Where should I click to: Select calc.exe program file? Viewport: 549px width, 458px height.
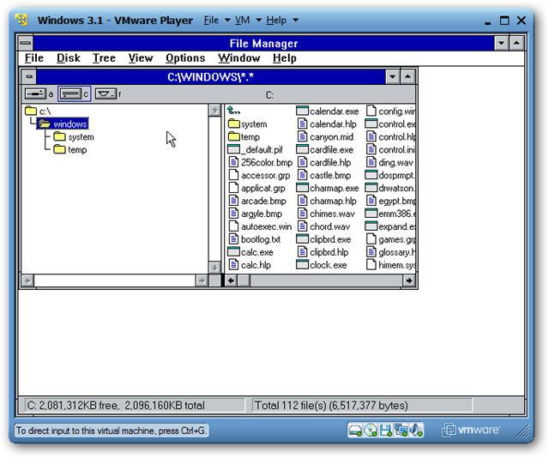click(250, 252)
